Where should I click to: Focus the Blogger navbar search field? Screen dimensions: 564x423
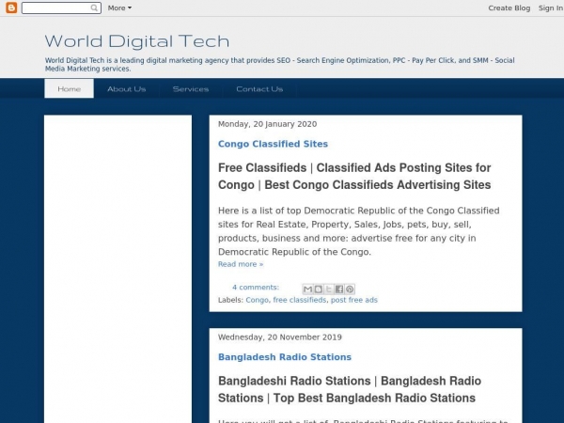61,8
